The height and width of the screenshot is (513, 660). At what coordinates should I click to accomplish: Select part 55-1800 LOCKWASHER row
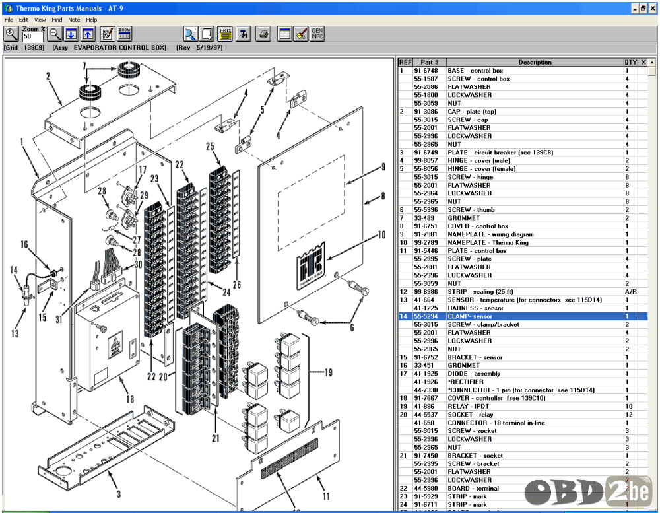(523, 95)
